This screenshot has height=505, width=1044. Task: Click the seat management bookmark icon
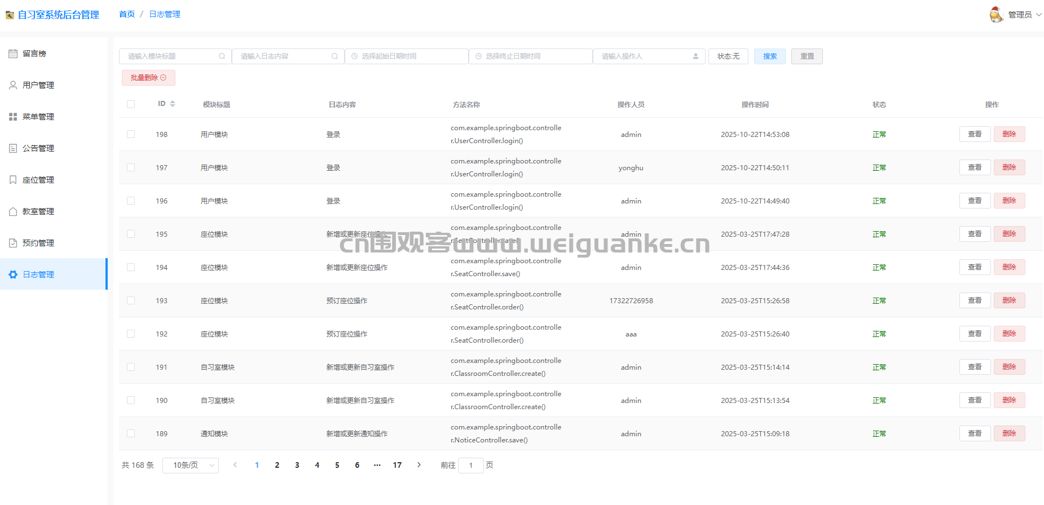[x=13, y=180]
